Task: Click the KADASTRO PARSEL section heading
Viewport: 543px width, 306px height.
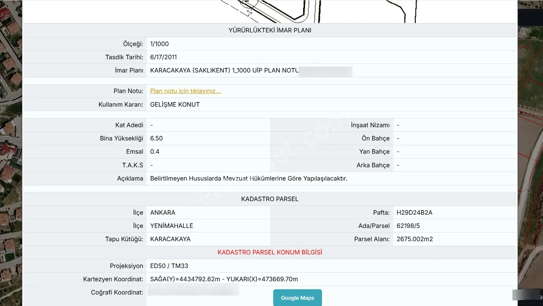Action: click(270, 199)
